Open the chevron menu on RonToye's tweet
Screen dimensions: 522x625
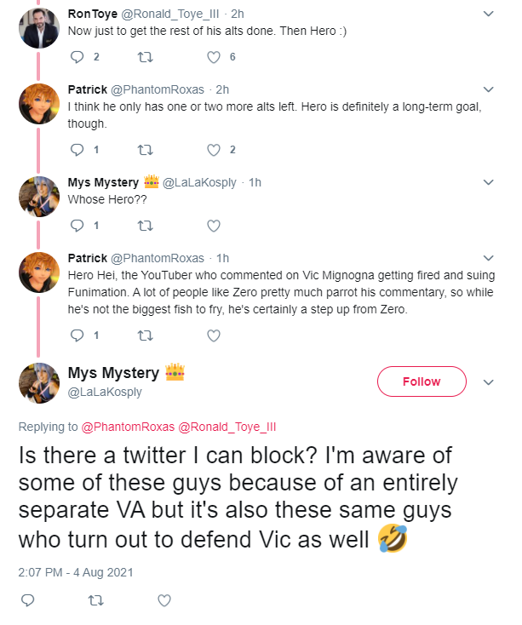[489, 14]
